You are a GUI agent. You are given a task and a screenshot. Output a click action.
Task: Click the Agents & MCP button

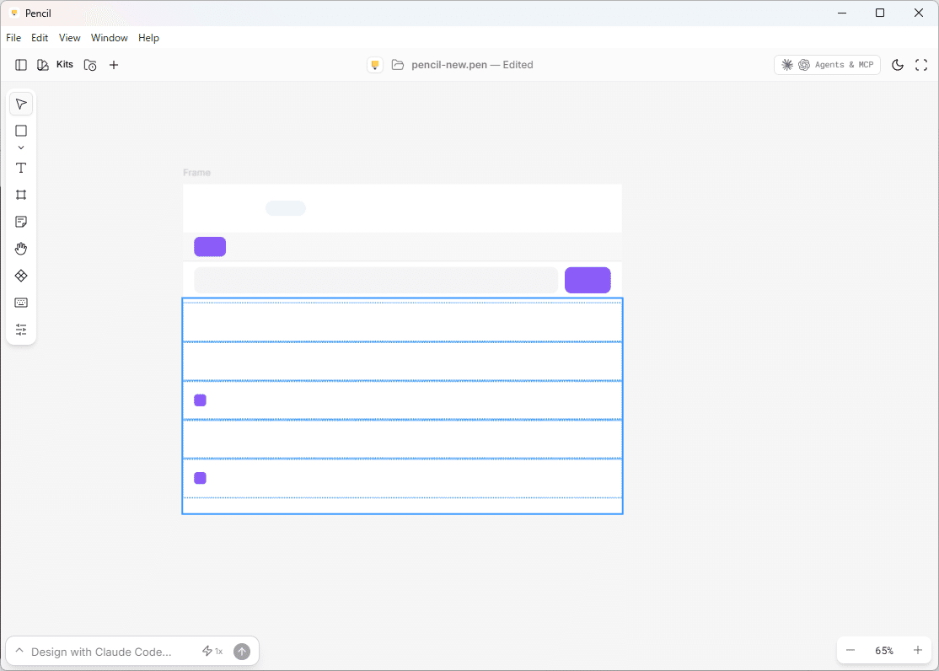click(827, 65)
